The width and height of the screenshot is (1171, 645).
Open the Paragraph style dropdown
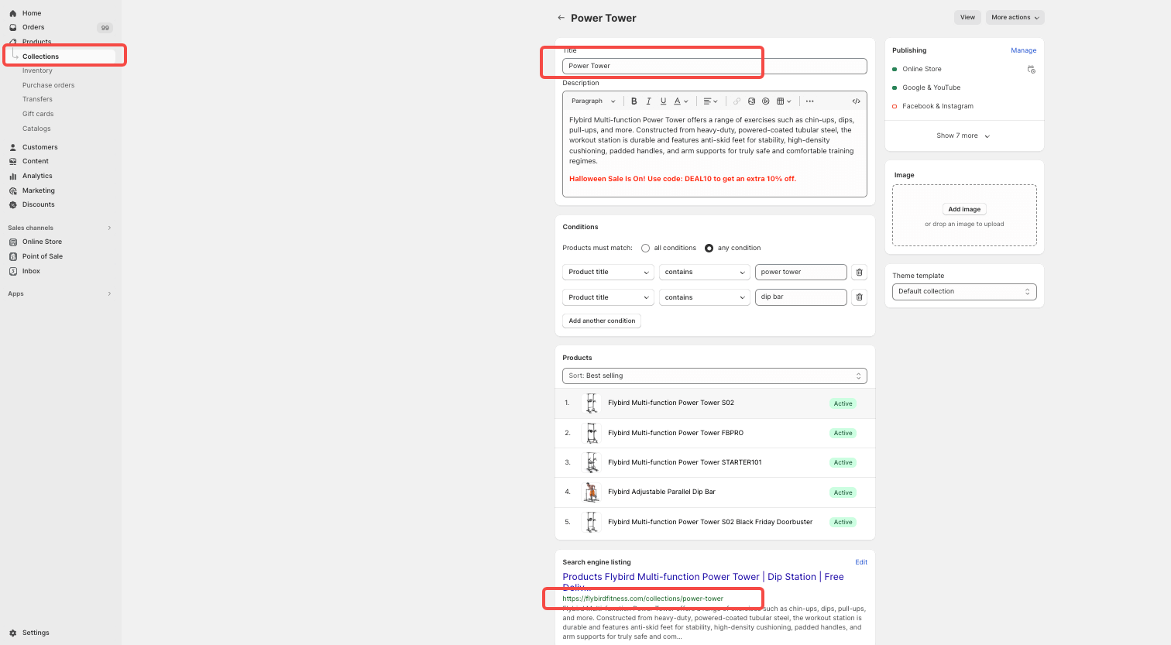click(x=593, y=101)
